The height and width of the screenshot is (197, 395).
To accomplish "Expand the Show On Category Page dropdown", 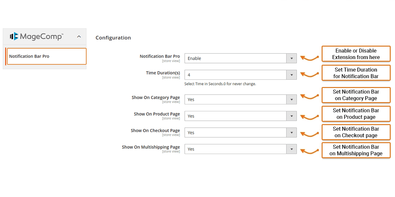I will point(240,99).
